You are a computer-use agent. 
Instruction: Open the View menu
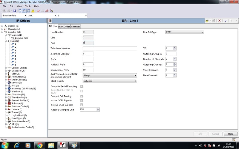(x=19, y=6)
